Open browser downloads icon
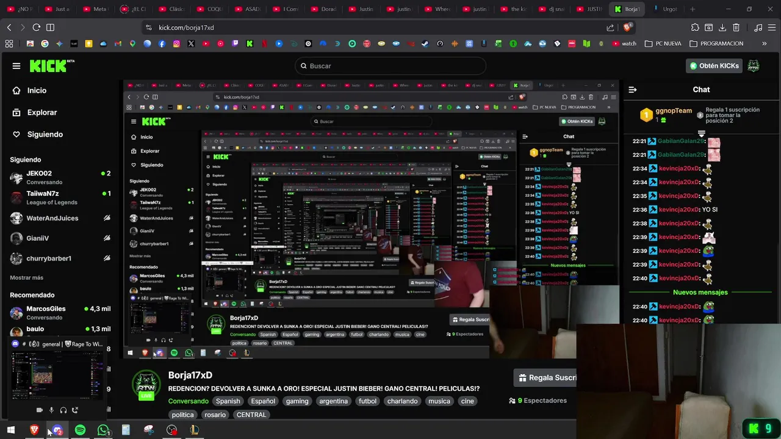781x439 pixels. pyautogui.click(x=722, y=27)
